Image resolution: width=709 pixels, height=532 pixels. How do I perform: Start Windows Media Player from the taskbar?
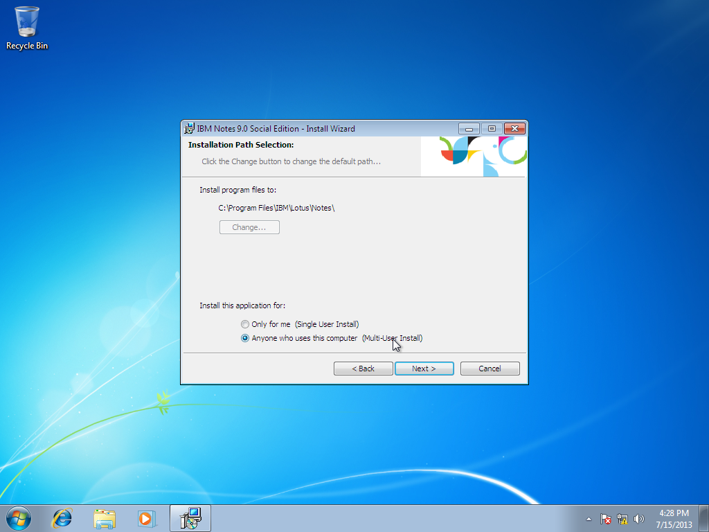(x=146, y=517)
